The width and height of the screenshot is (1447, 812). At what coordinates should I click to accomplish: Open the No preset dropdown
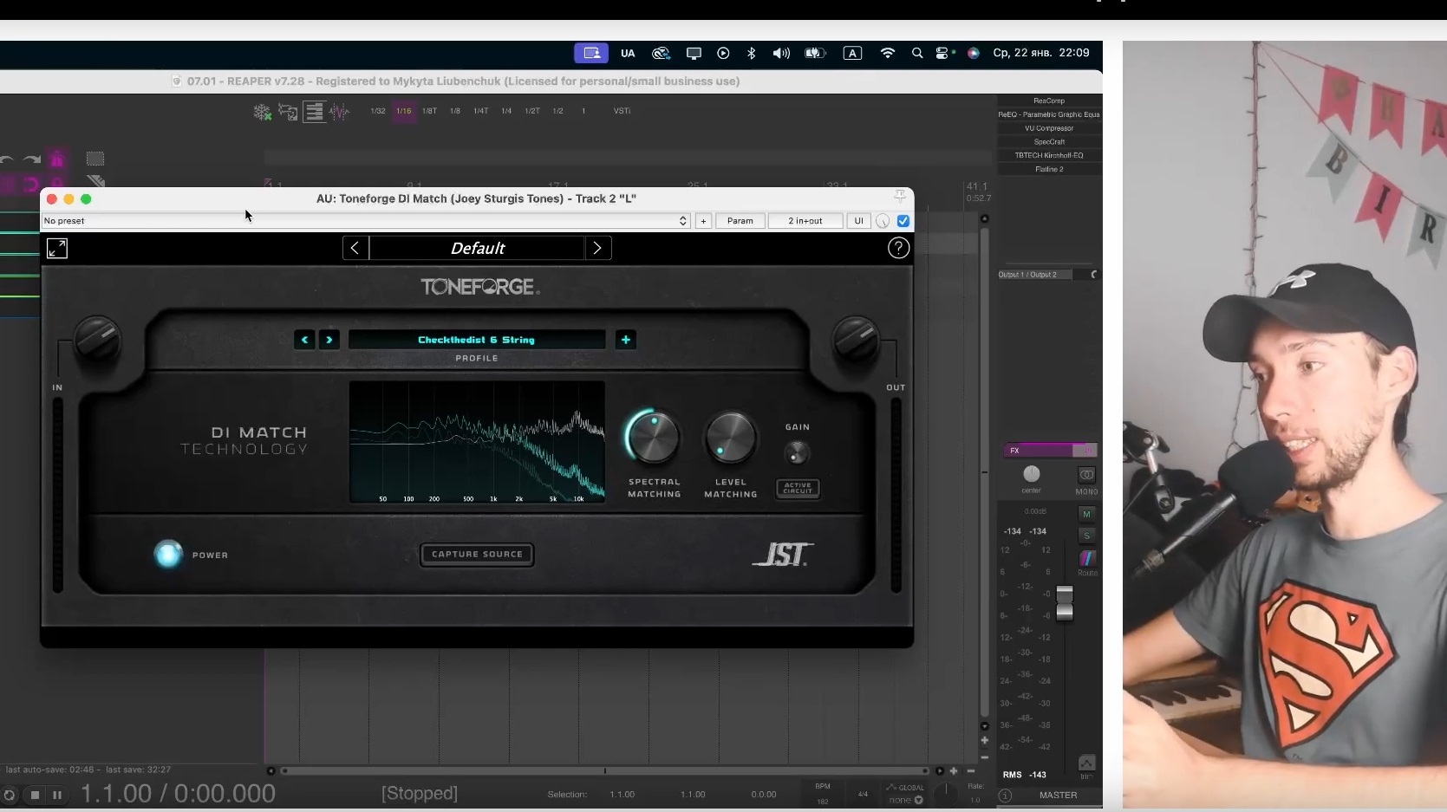(x=366, y=221)
